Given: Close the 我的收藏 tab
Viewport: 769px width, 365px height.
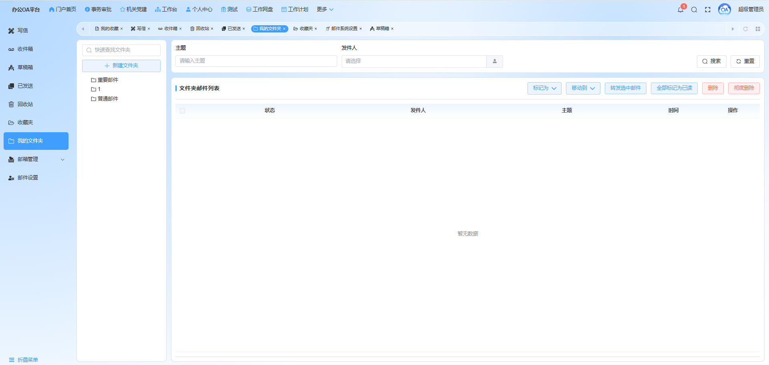Looking at the screenshot, I should pyautogui.click(x=121, y=29).
